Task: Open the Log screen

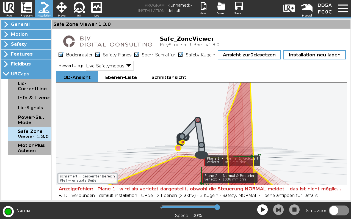Action: pos(97,9)
